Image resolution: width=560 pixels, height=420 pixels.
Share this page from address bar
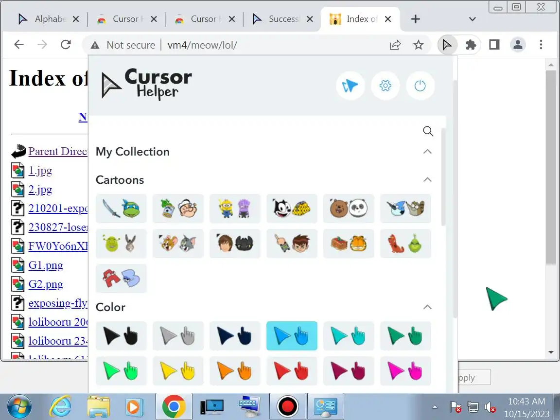(395, 45)
